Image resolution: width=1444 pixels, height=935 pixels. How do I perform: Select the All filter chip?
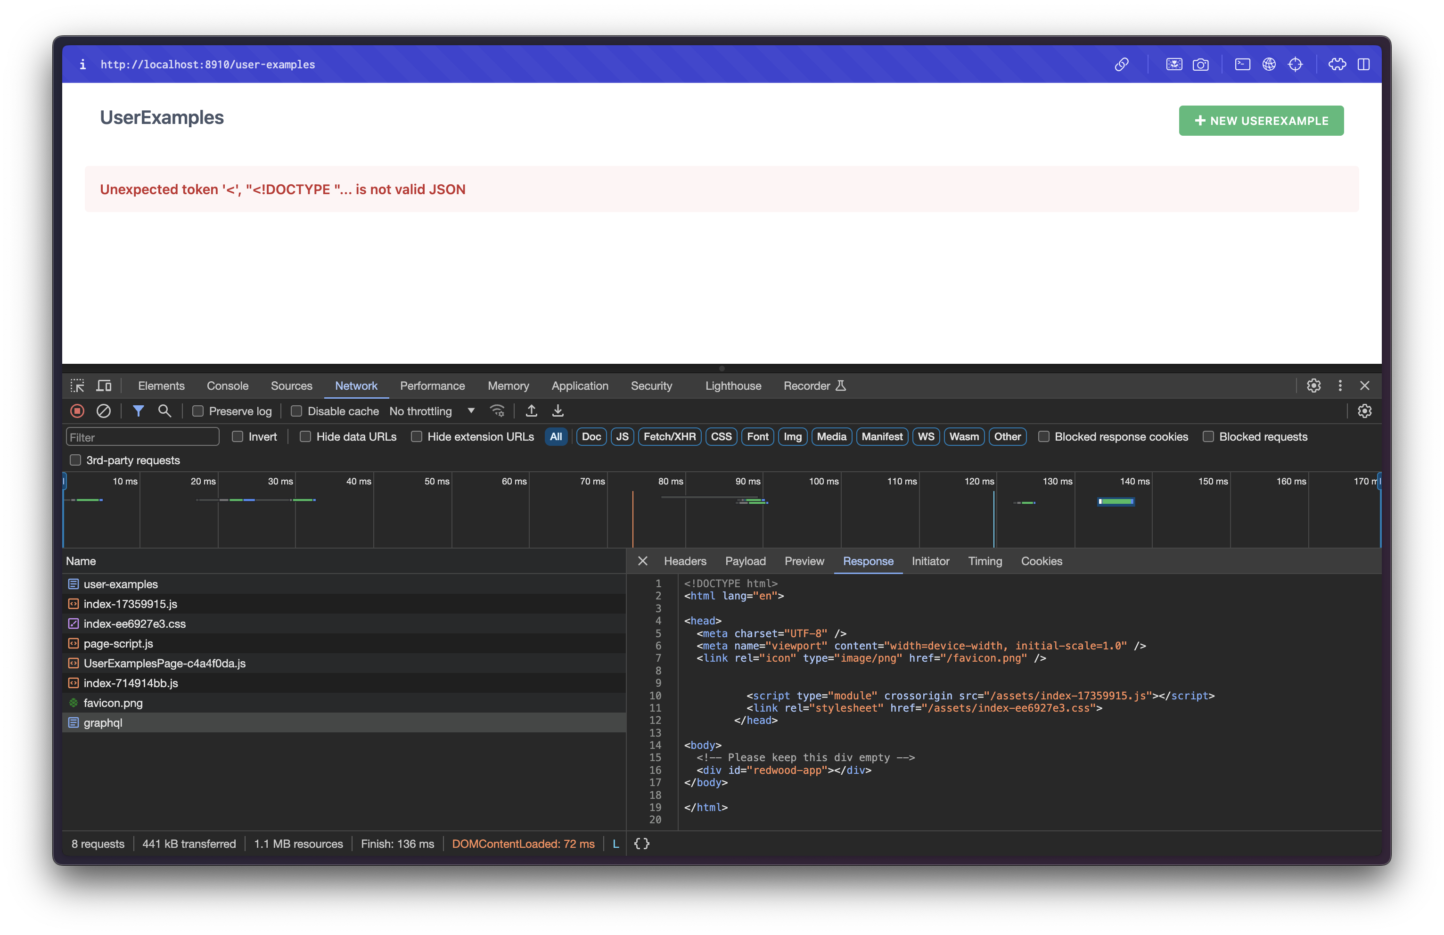tap(556, 437)
